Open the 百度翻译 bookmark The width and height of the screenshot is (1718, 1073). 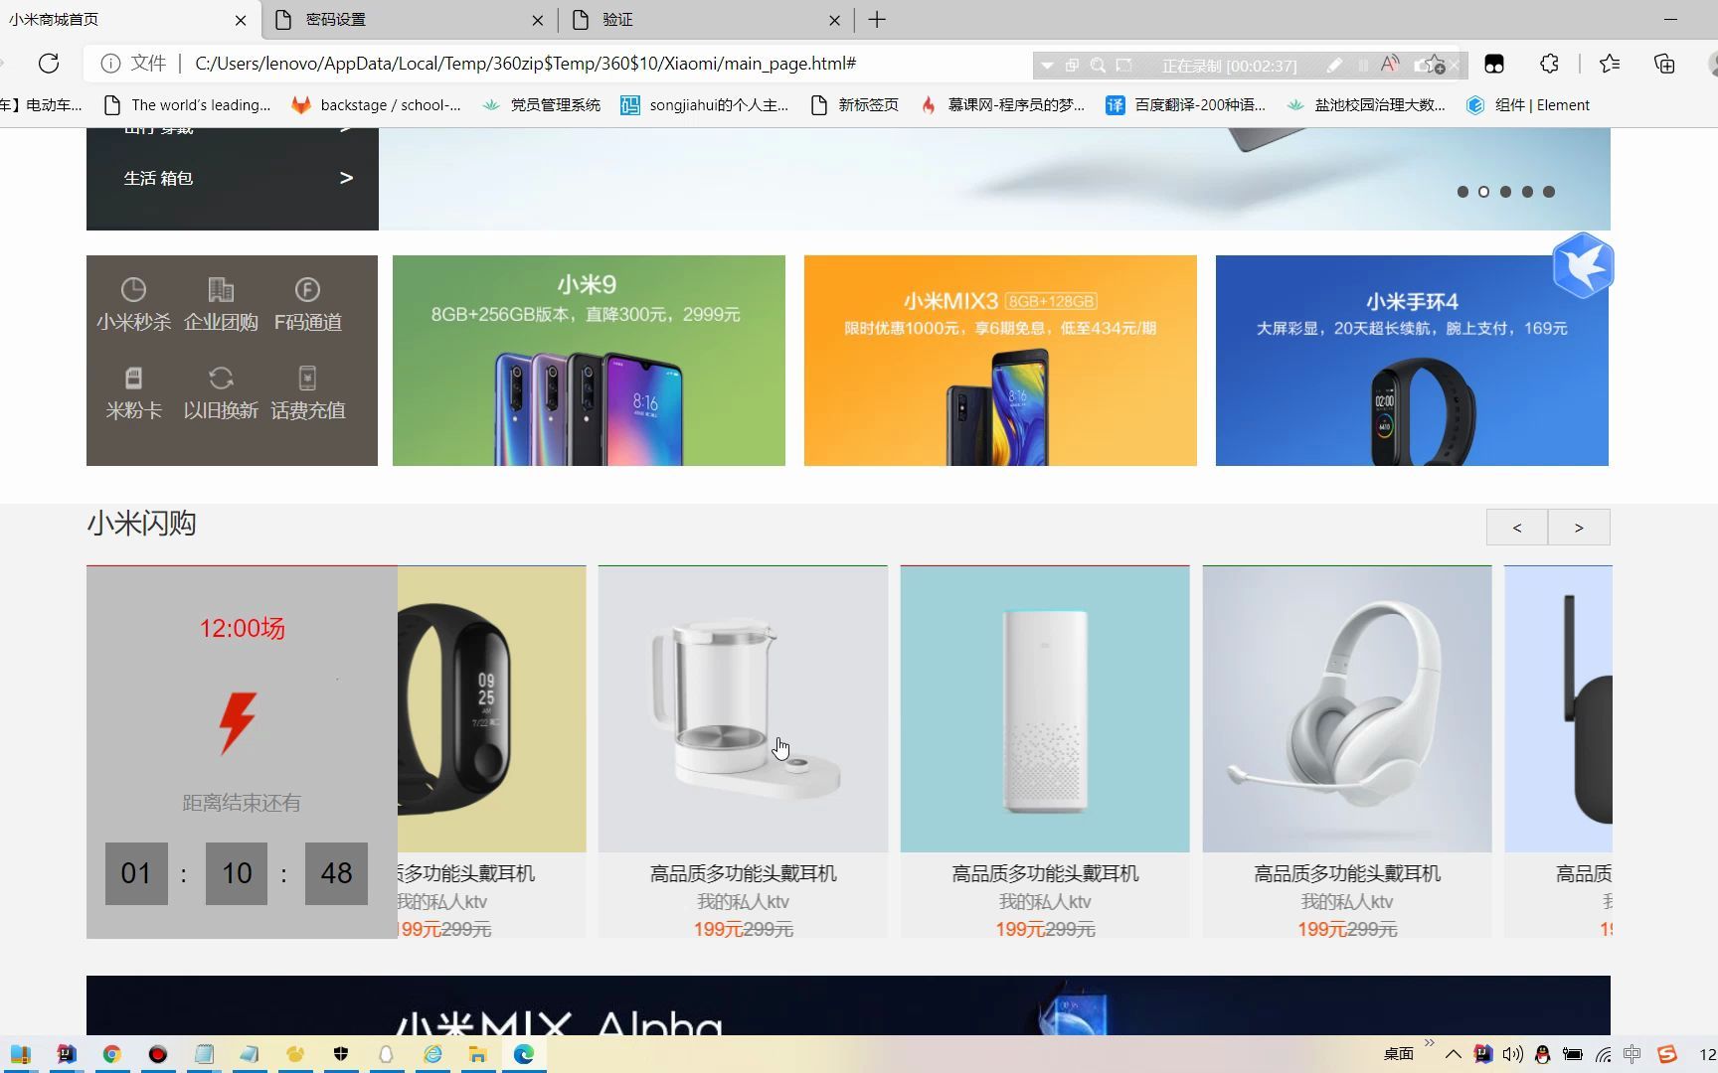(1185, 105)
